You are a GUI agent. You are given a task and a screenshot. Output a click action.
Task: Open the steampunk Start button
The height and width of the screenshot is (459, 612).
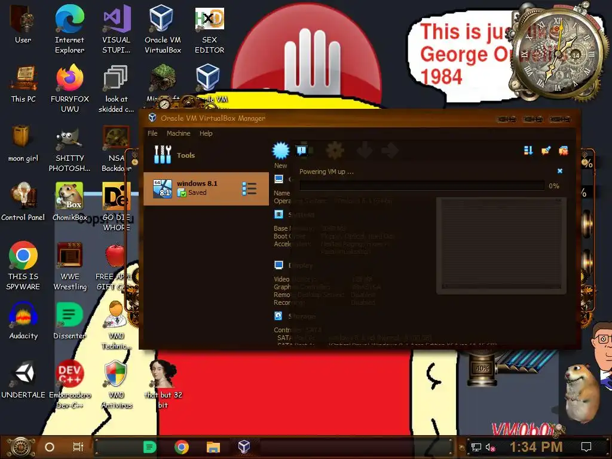[21, 447]
